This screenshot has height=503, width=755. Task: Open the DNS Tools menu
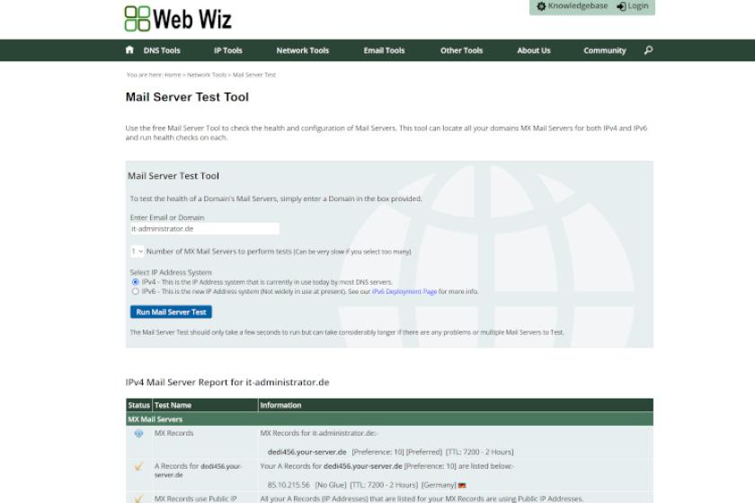[x=162, y=50]
